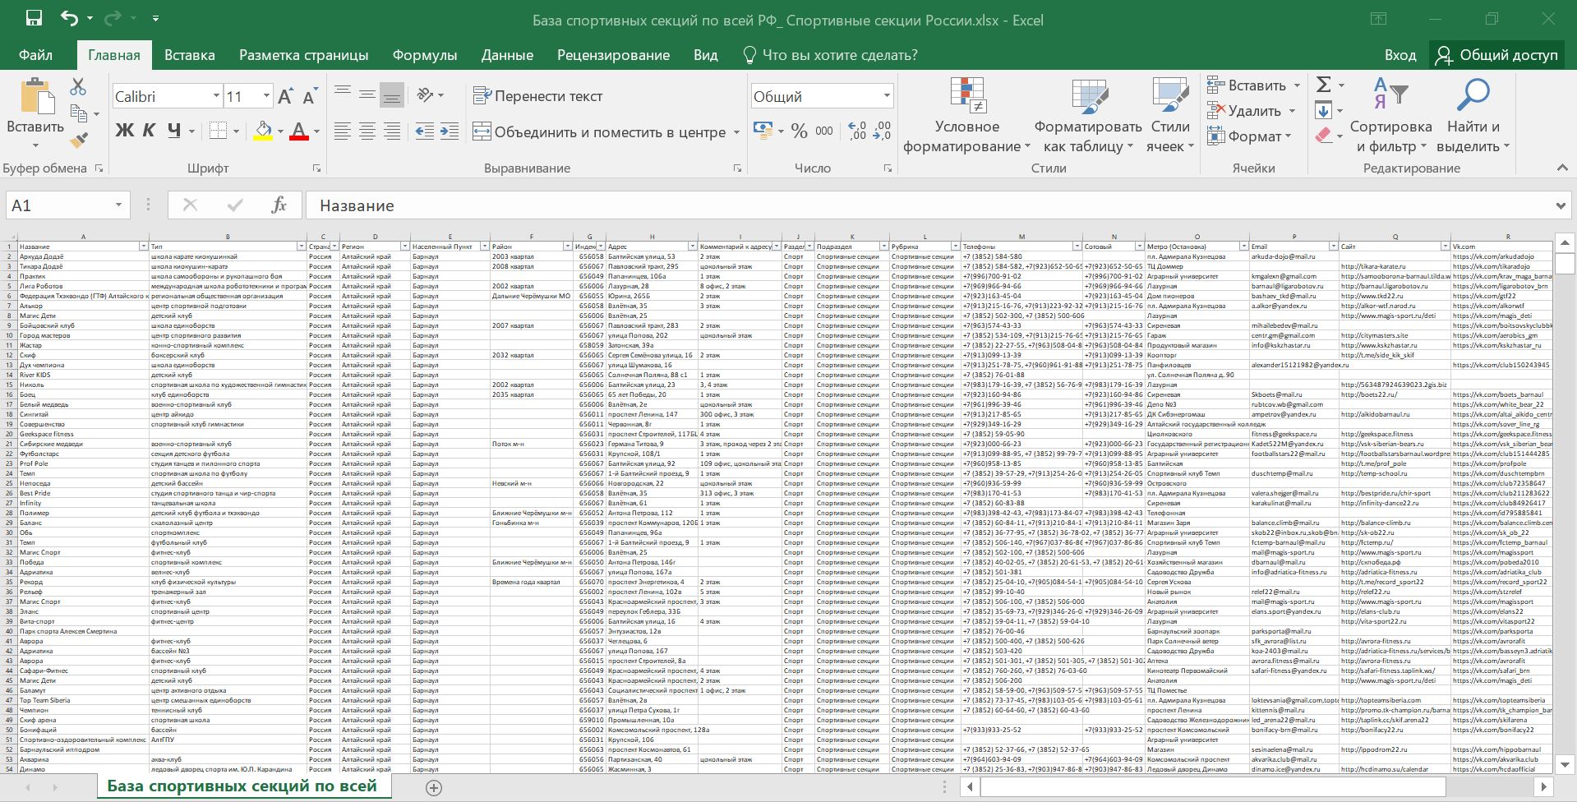
Task: Click the Общий доступ share button
Action: [x=1496, y=55]
